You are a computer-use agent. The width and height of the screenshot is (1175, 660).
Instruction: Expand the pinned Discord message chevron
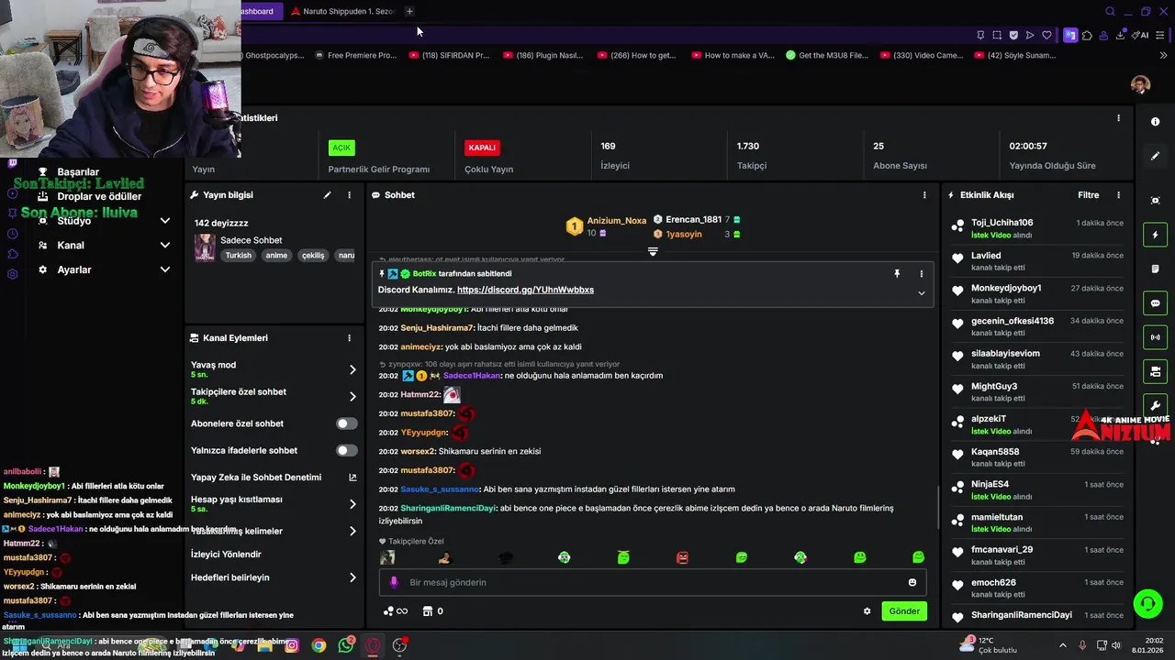click(x=922, y=293)
